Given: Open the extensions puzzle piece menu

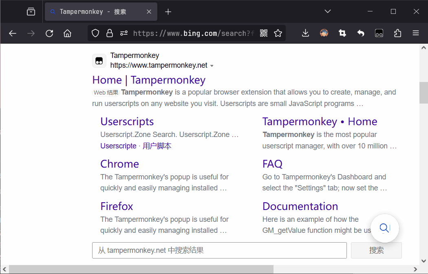Looking at the screenshot, I should (x=397, y=33).
